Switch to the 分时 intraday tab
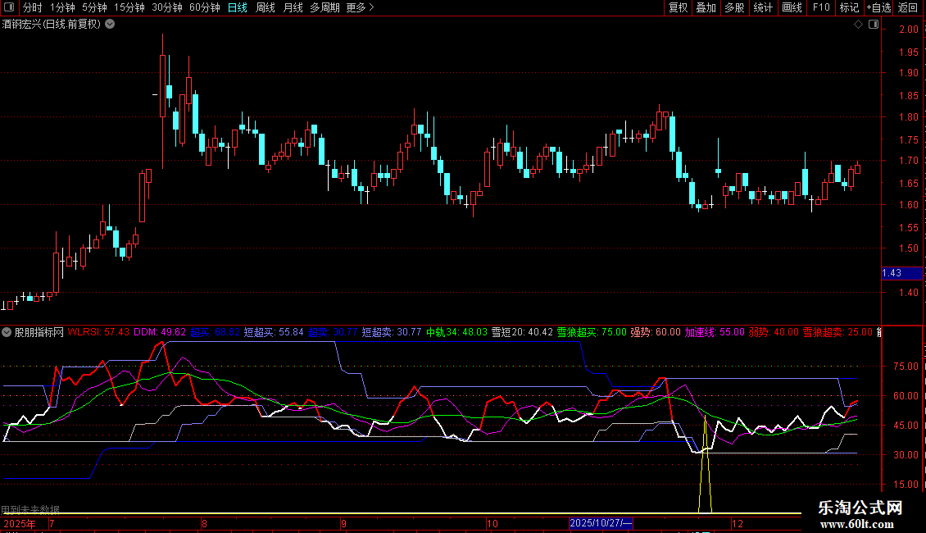The image size is (926, 533). point(32,8)
